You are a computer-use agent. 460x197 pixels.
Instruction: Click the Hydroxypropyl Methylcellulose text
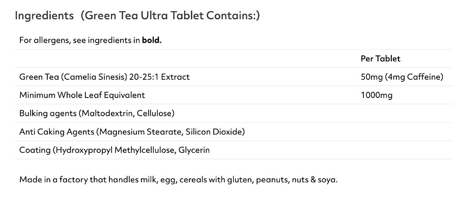(x=116, y=150)
